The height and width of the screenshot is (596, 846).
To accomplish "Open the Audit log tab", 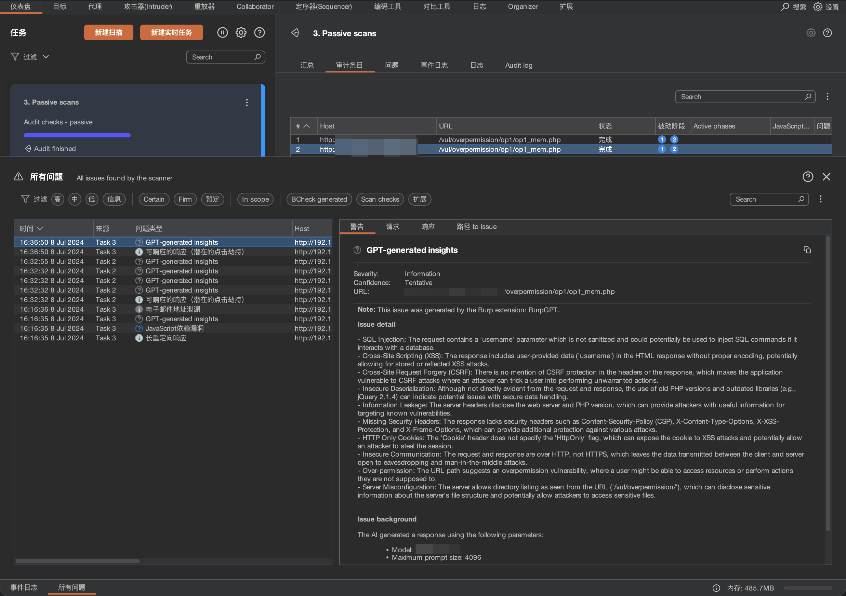I will pos(518,66).
